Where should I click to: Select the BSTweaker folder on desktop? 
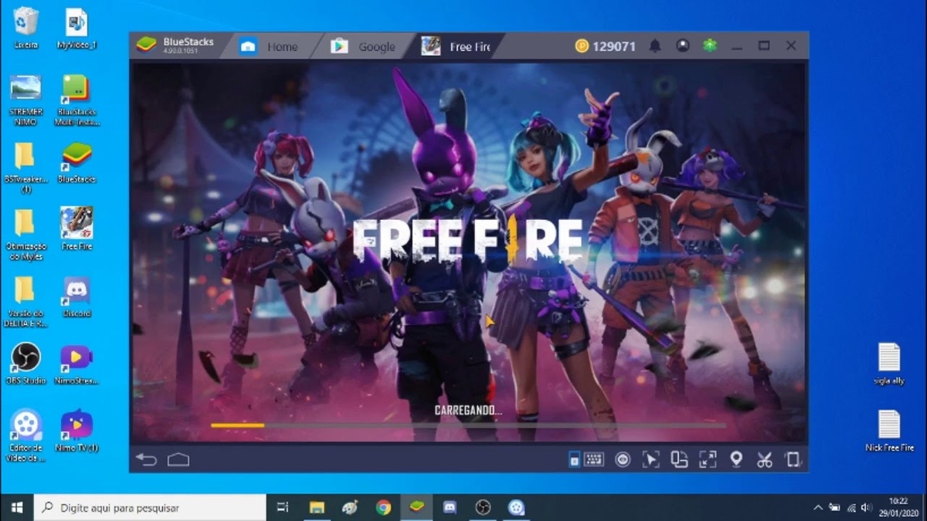[x=25, y=167]
